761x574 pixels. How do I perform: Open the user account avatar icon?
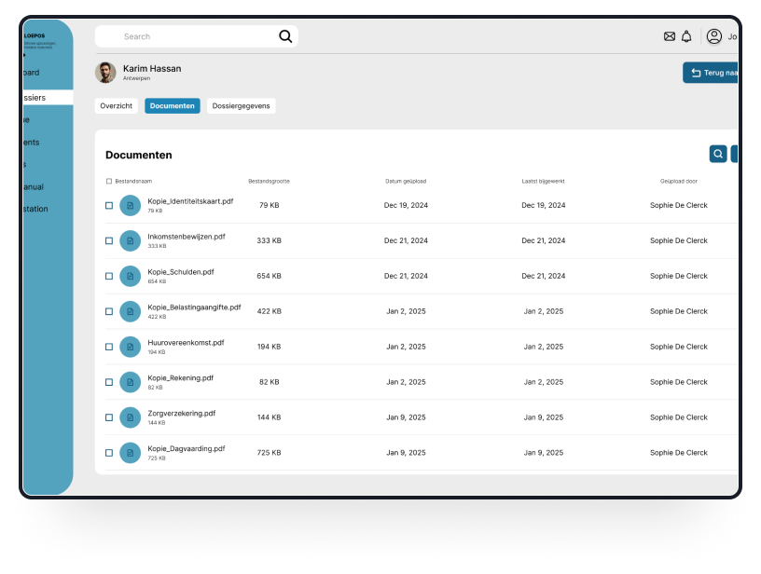coord(714,36)
